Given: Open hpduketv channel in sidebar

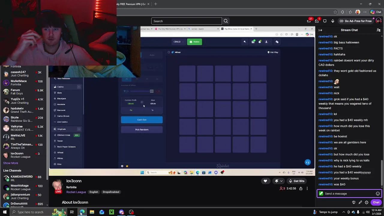Looking at the screenshot, I should 24,110.
